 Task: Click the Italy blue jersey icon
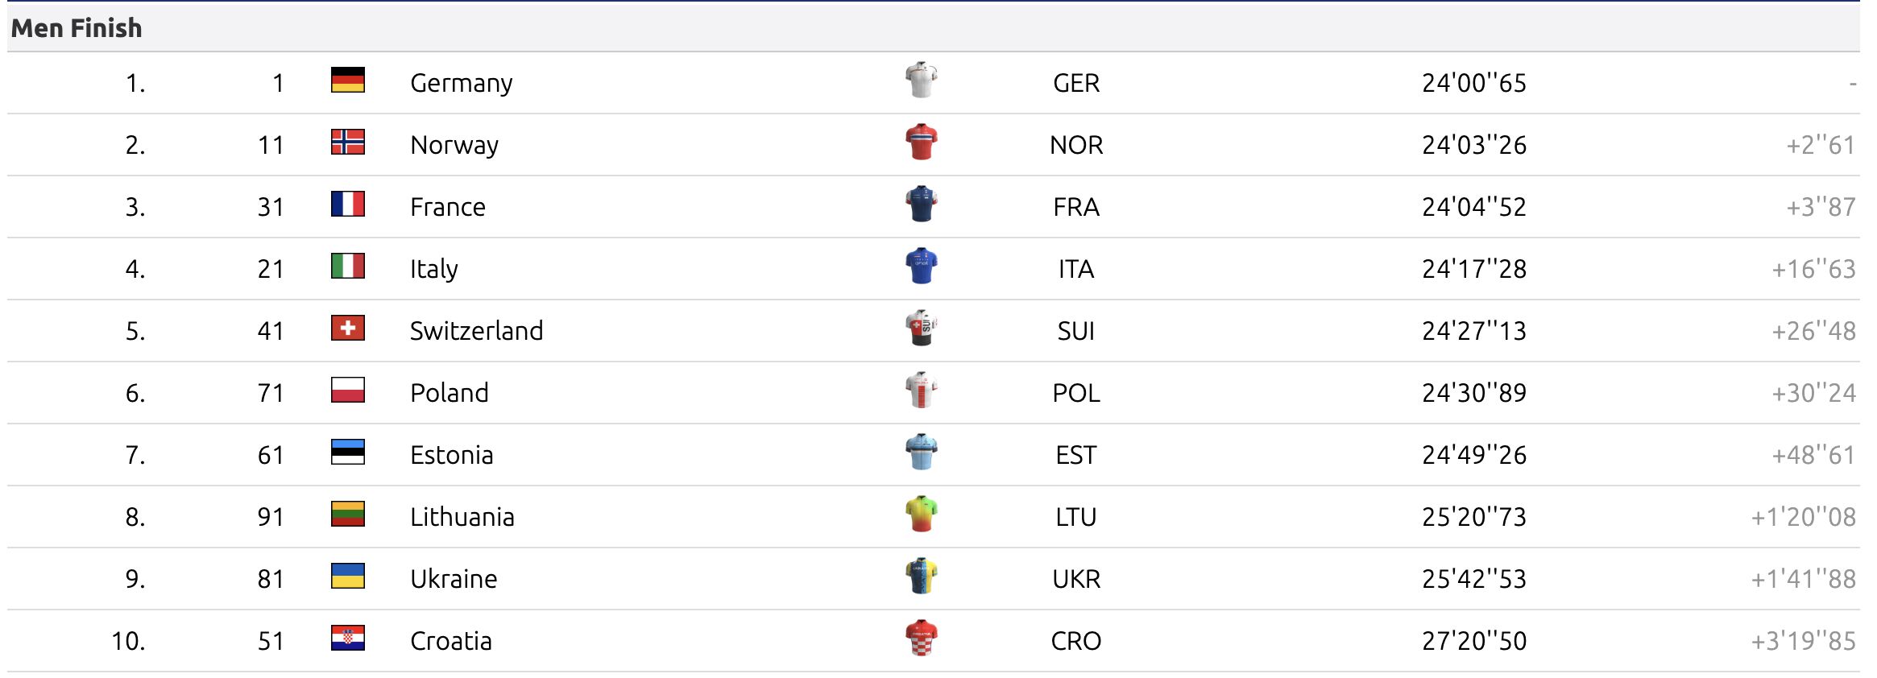pyautogui.click(x=921, y=266)
